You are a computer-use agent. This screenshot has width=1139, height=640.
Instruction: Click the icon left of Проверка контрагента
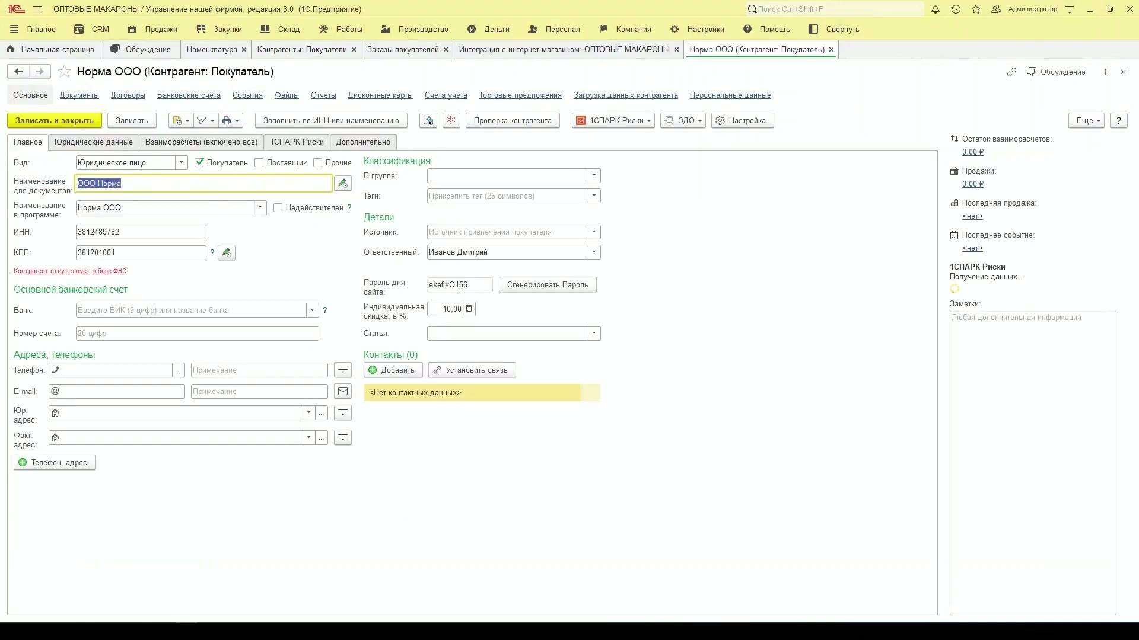click(x=451, y=121)
